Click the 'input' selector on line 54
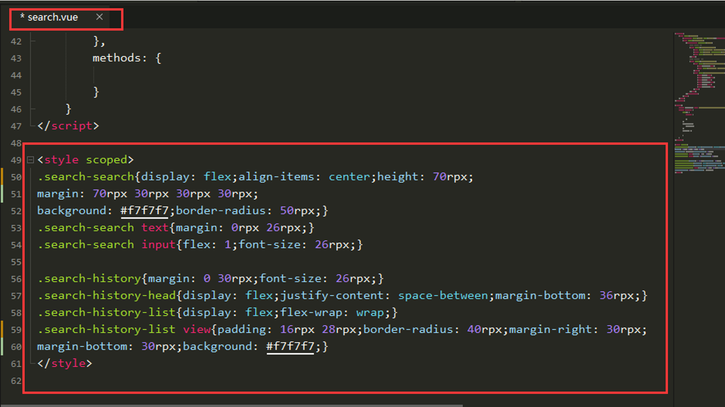Image resolution: width=725 pixels, height=407 pixels. pos(158,244)
